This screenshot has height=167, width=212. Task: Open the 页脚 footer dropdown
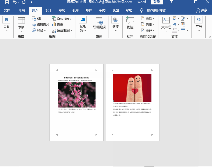(148, 24)
